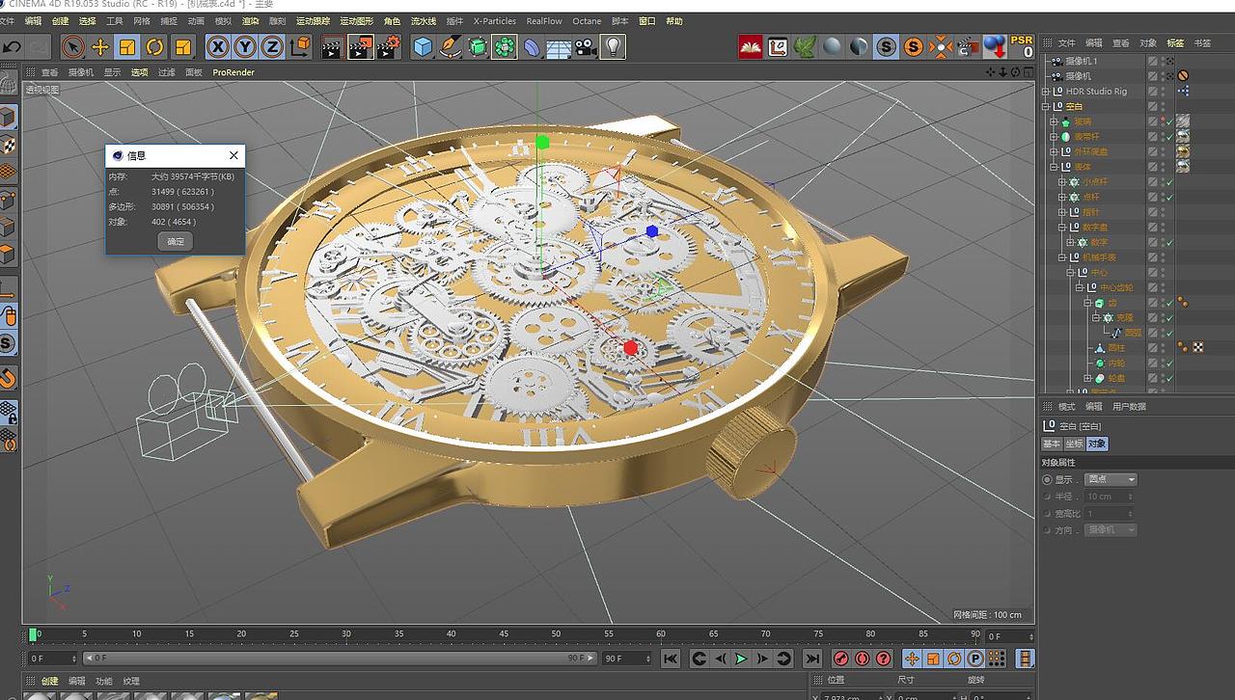Toggle the green enable checkmark on 玻璃
The width and height of the screenshot is (1235, 700).
click(x=1168, y=121)
